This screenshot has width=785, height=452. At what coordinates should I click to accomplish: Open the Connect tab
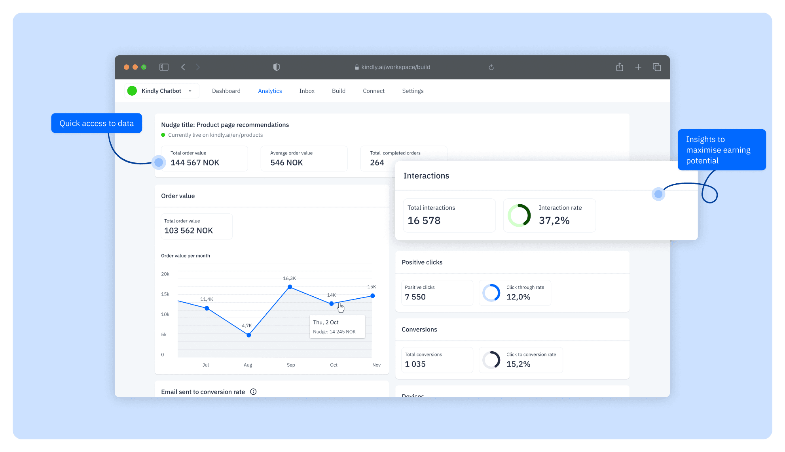coord(374,91)
